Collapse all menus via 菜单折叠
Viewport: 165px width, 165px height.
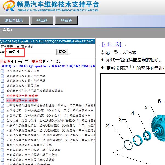pos(27,47)
